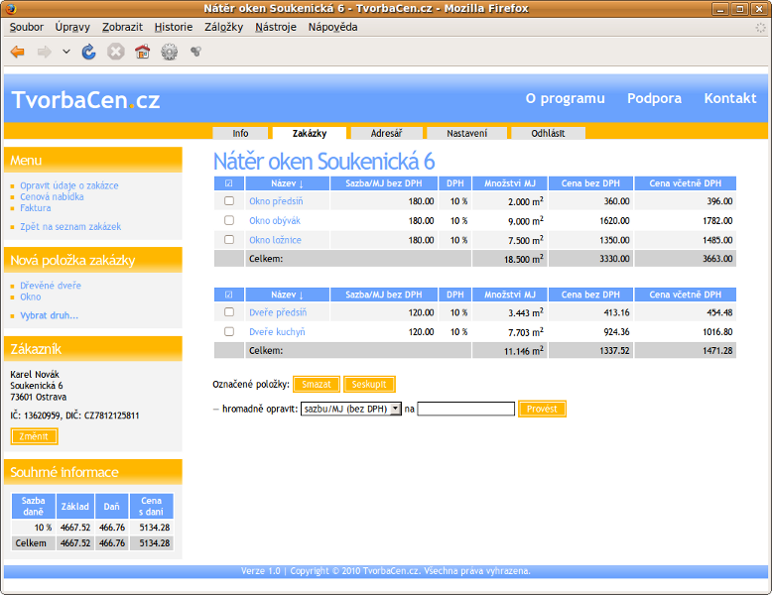
Task: Open the Dveře předsíň item
Action: 278,312
